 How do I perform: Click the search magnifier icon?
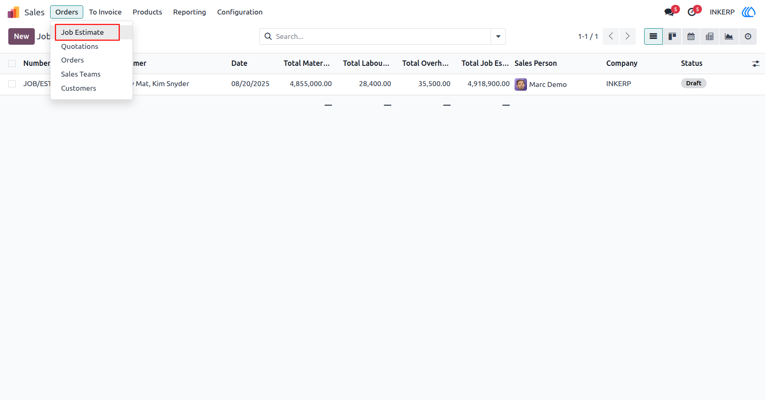pyautogui.click(x=268, y=36)
